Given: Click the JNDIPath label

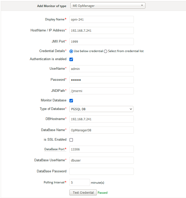Looking at the screenshot, I should pos(59,91).
